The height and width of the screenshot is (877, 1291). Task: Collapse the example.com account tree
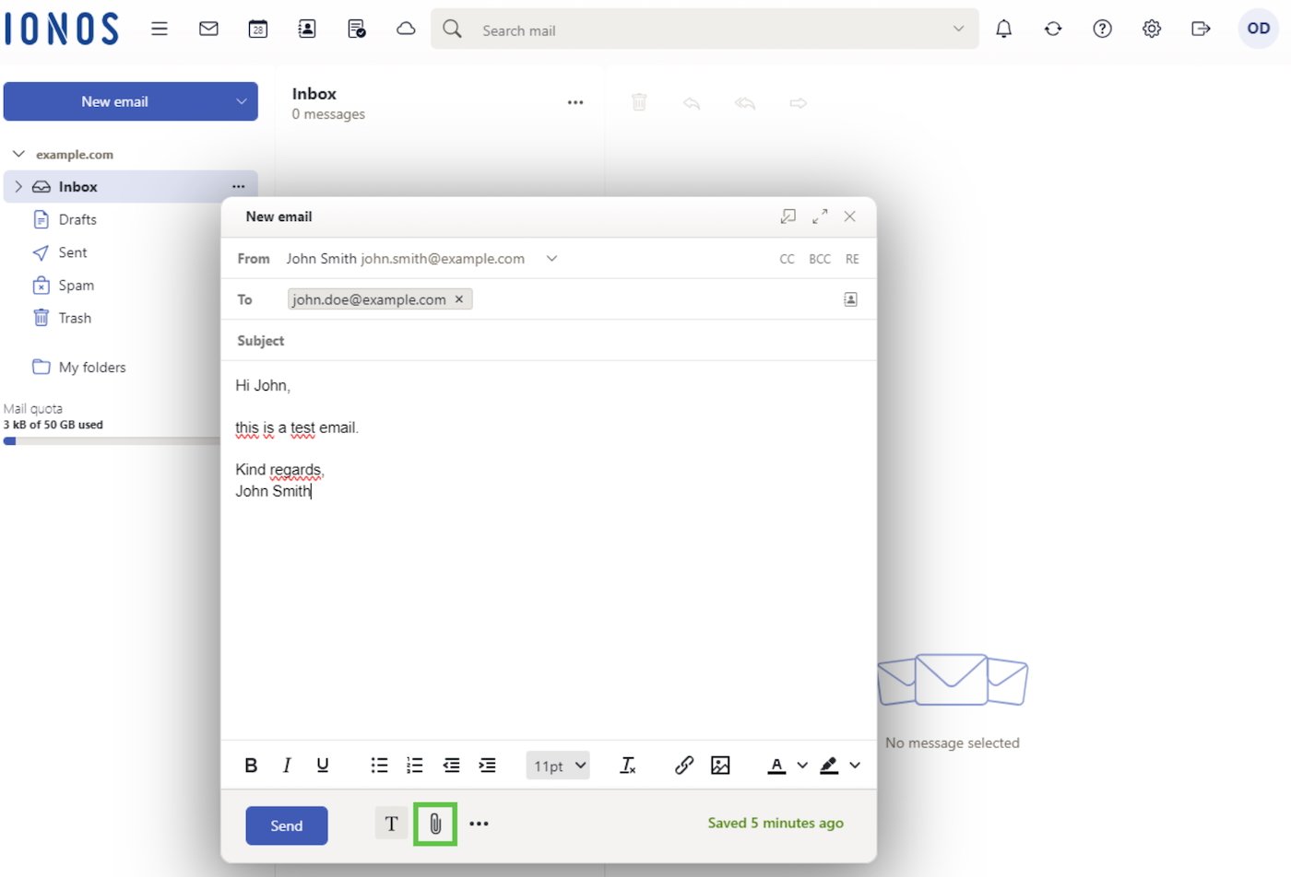click(x=18, y=154)
